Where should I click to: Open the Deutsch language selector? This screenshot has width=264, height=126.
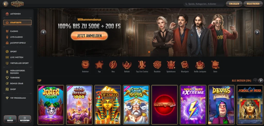[10, 119]
